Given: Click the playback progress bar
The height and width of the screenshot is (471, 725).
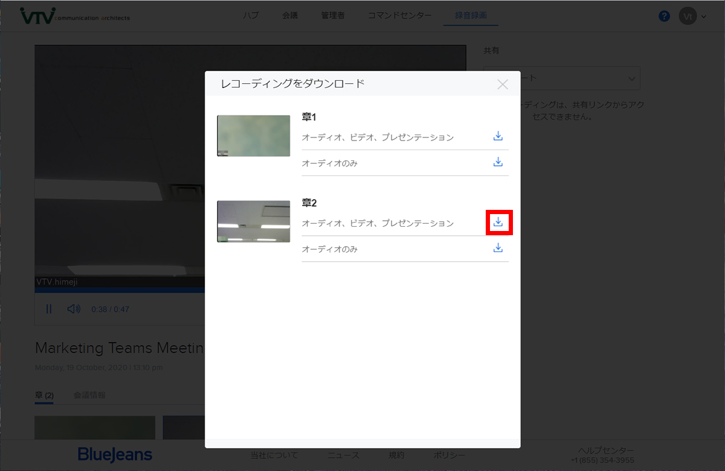Looking at the screenshot, I should pos(120,290).
